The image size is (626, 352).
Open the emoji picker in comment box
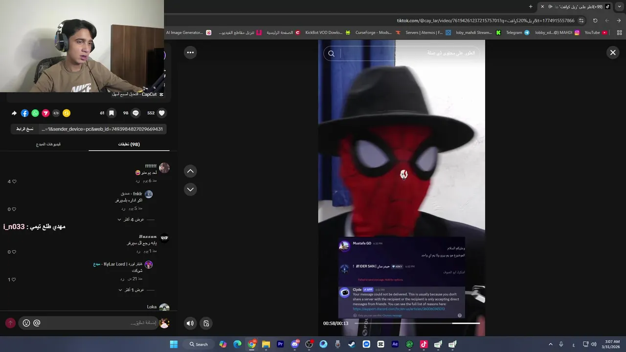pos(26,323)
